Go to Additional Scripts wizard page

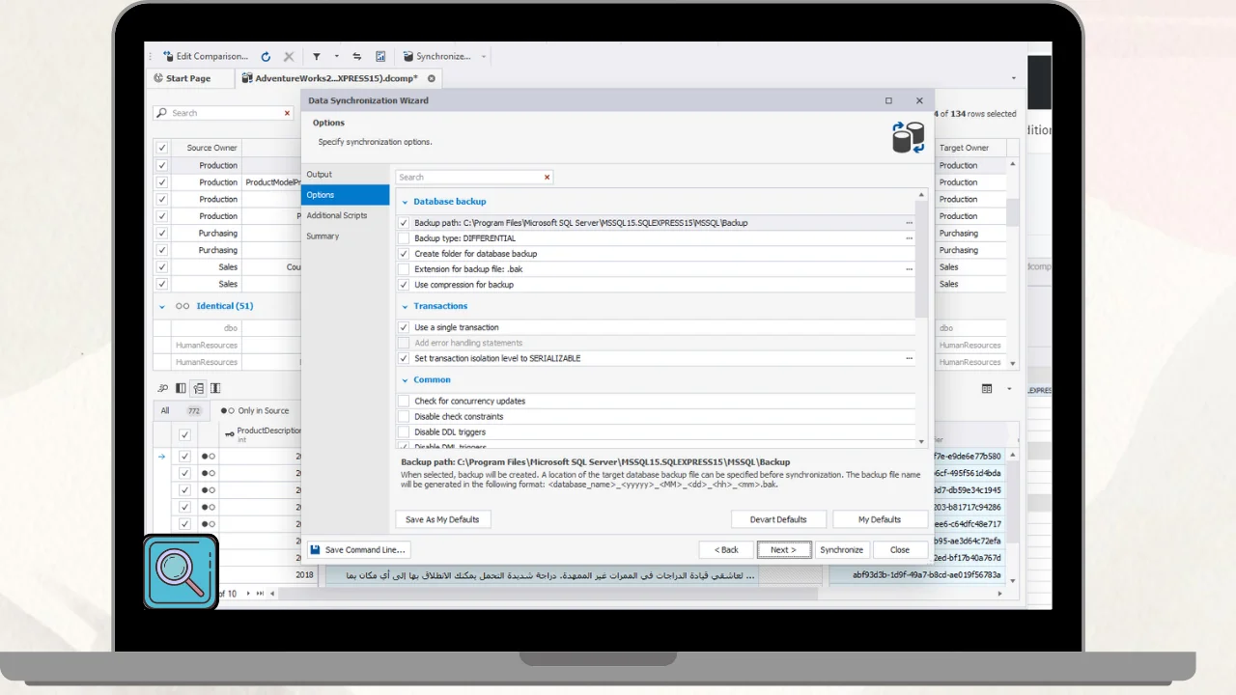click(337, 215)
